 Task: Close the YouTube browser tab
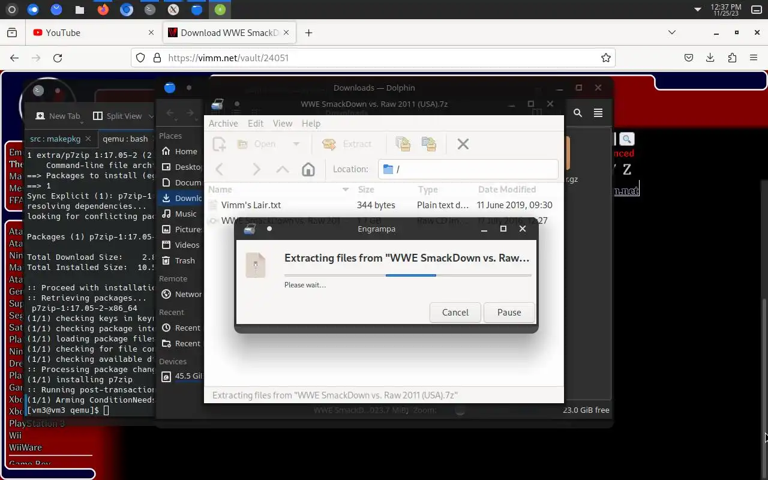point(151,32)
